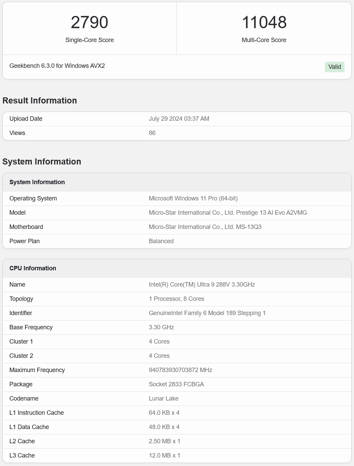Click the Intel Core Ultra 9 288V name
Viewport: 354px width, 466px height.
(202, 285)
